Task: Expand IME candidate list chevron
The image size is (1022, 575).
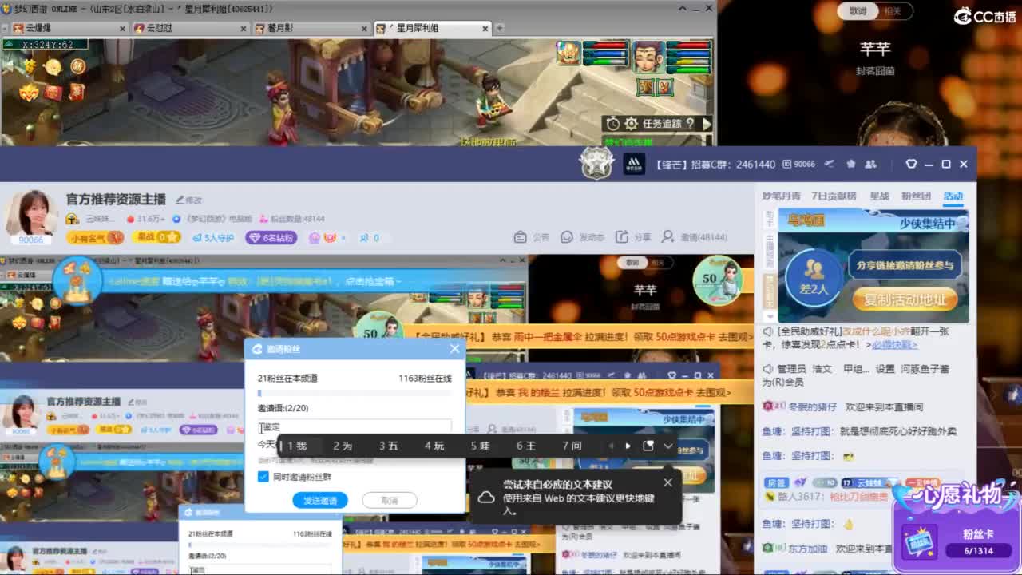Action: 668,446
